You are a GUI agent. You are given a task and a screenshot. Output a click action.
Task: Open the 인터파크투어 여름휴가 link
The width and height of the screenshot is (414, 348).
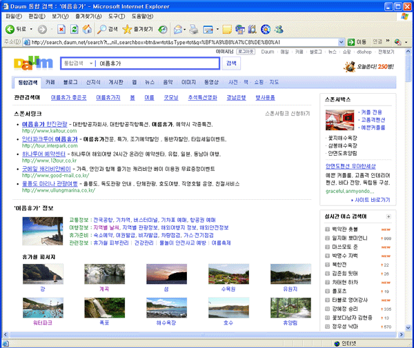point(50,139)
